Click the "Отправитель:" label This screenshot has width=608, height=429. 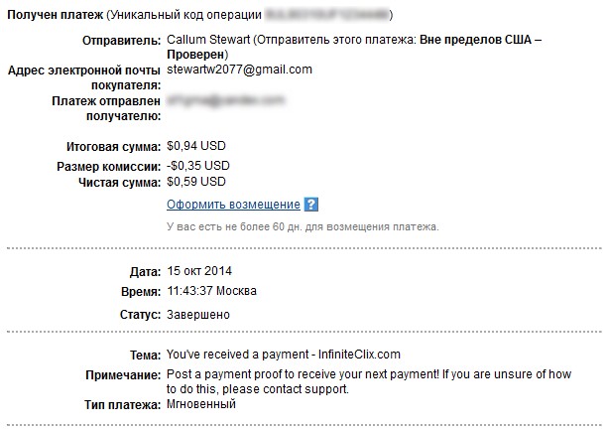(118, 40)
